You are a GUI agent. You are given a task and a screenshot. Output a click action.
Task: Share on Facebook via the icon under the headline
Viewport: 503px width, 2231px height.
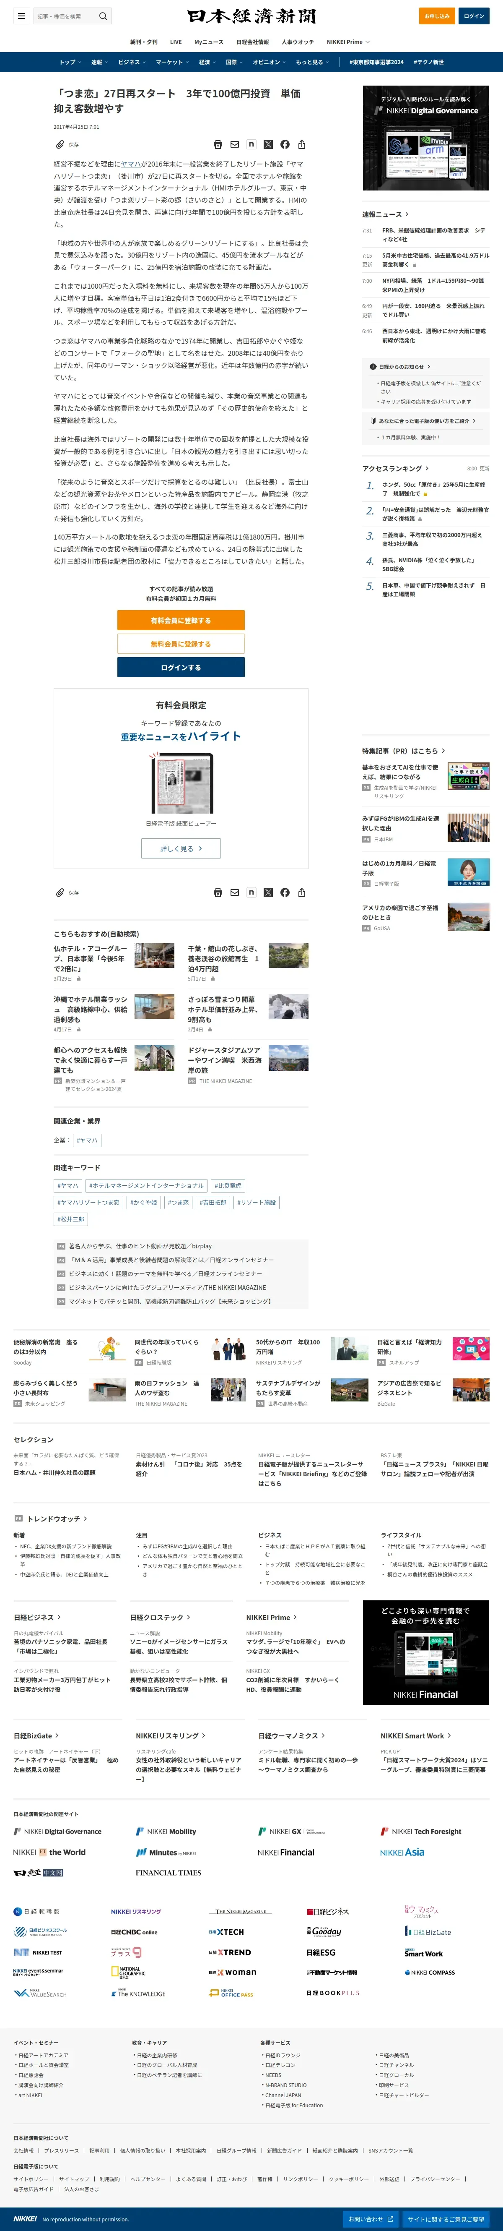tap(285, 145)
